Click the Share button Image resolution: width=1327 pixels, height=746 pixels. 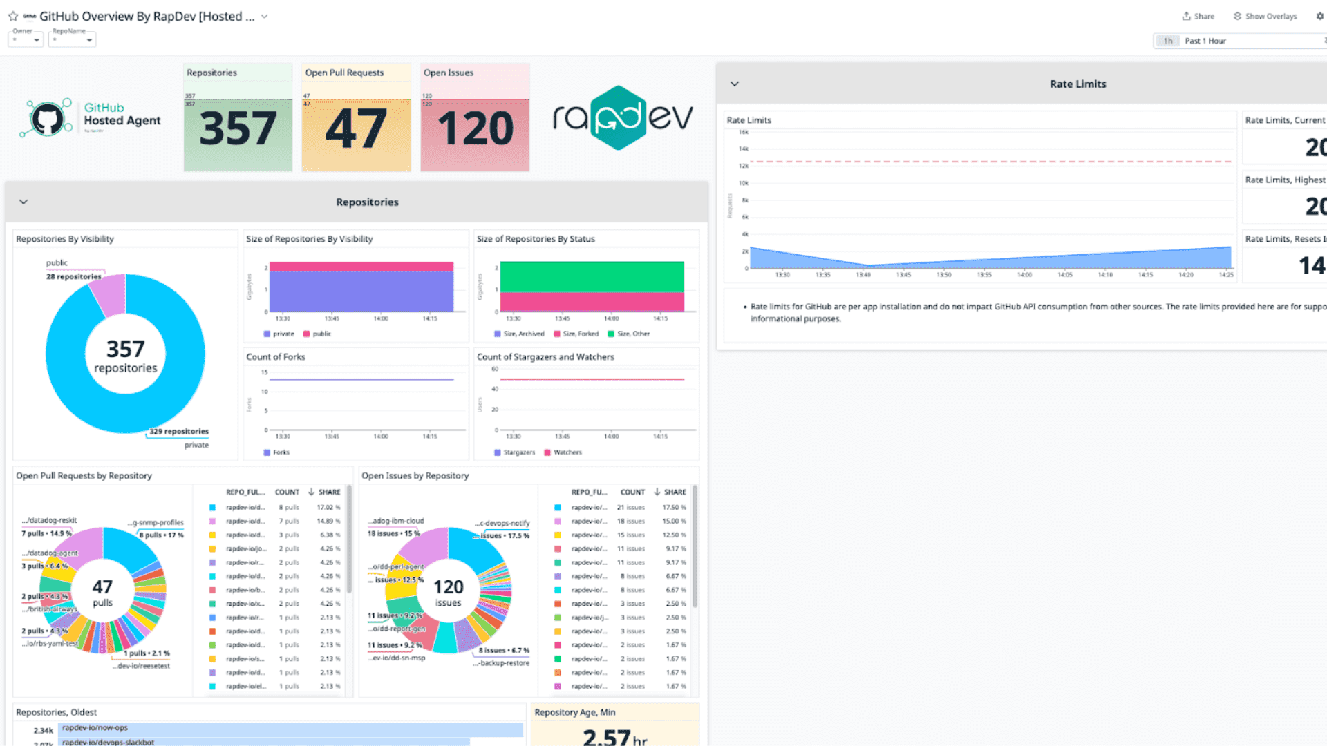(1198, 16)
